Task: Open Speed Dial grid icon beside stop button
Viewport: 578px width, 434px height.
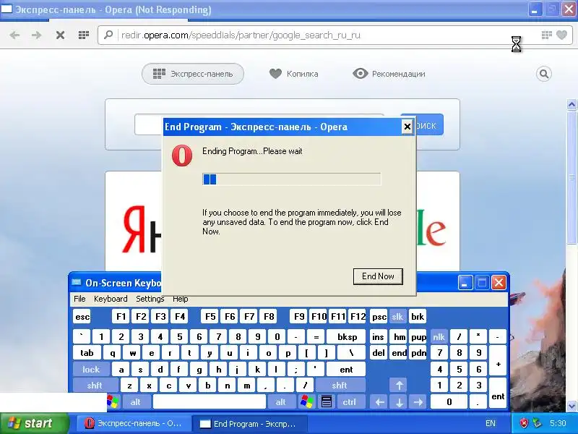Action: 84,35
